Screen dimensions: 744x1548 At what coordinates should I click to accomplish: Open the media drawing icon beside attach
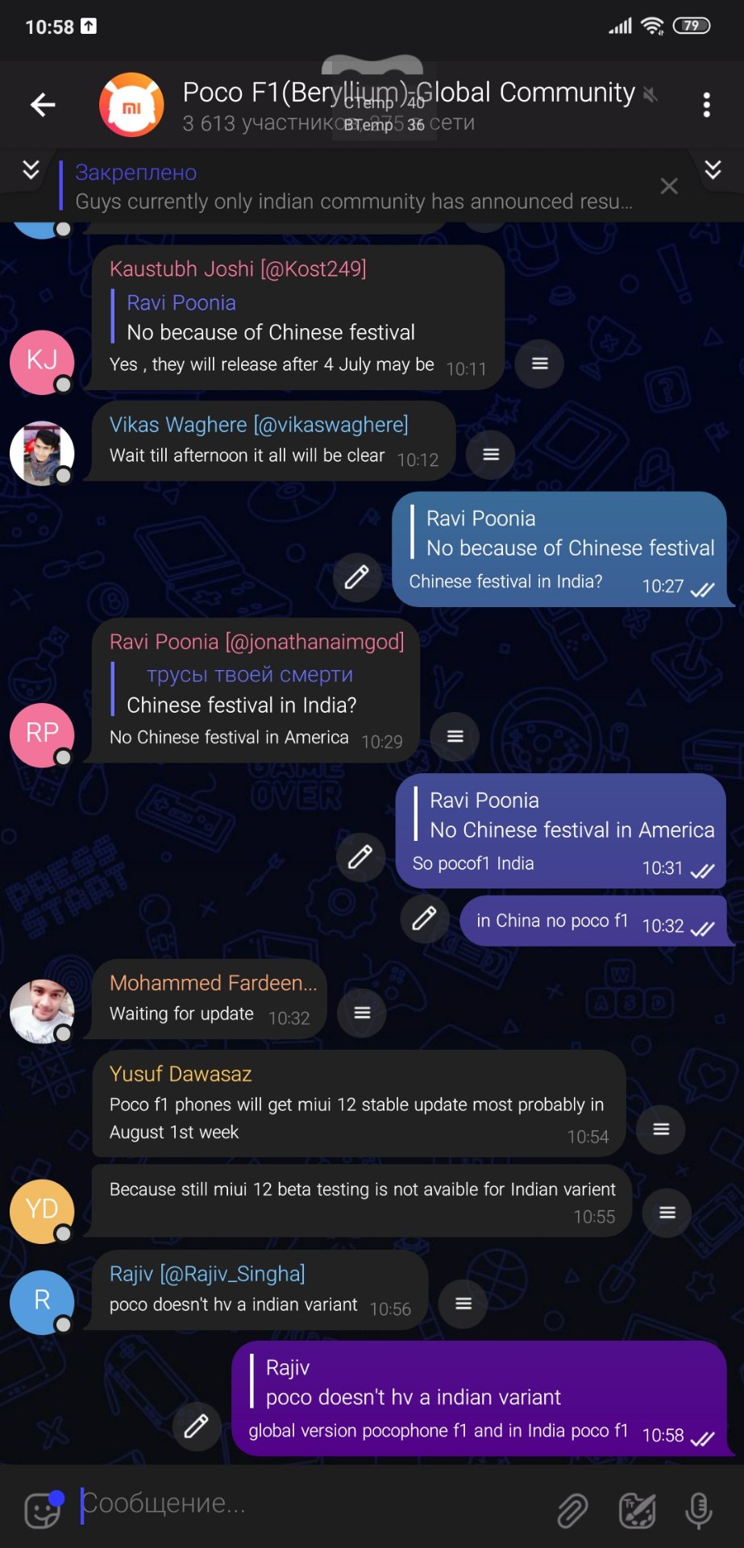(x=637, y=1509)
